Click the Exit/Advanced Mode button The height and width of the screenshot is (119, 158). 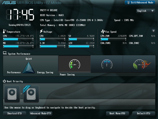(x=140, y=3)
